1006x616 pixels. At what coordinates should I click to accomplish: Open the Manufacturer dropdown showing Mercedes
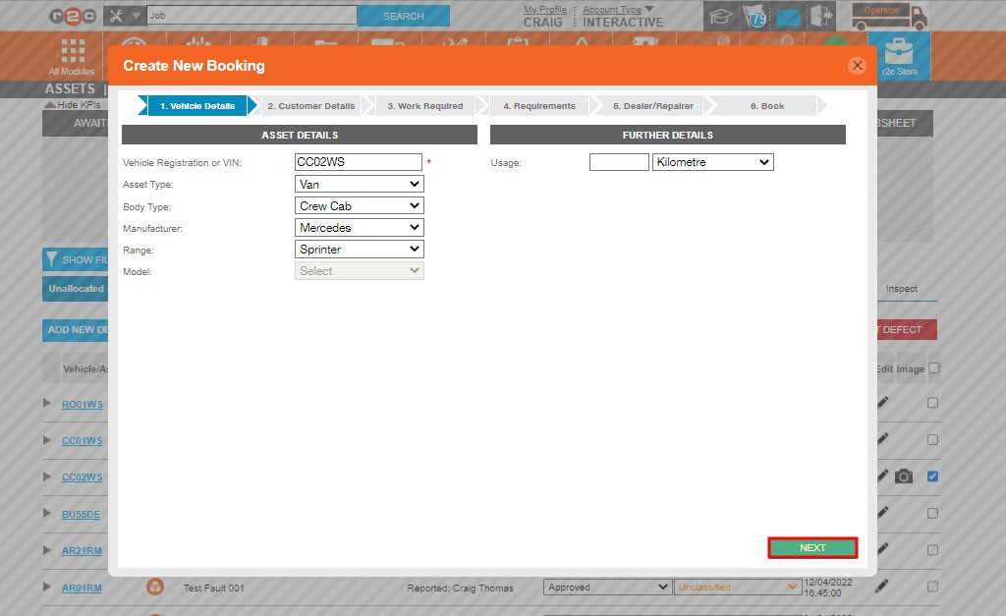click(359, 227)
